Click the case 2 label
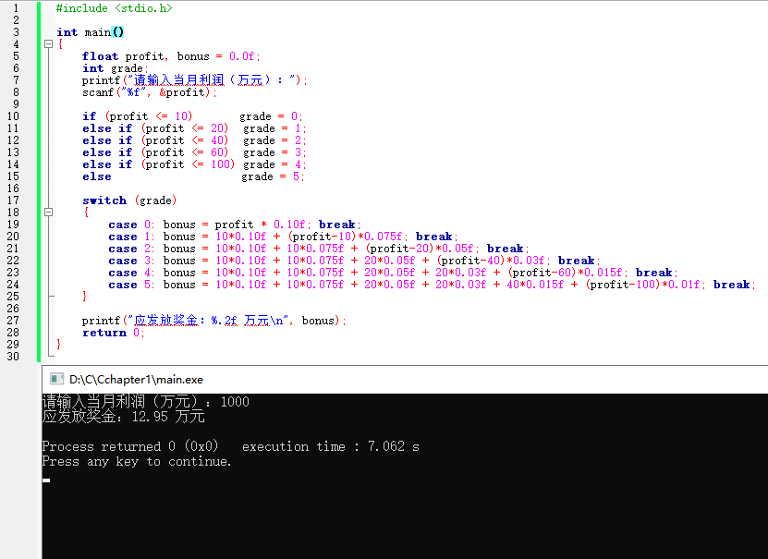The width and height of the screenshot is (768, 559). [131, 249]
